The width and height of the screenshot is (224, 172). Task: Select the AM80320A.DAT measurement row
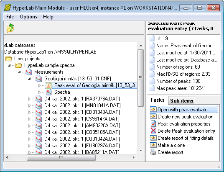click(82, 126)
